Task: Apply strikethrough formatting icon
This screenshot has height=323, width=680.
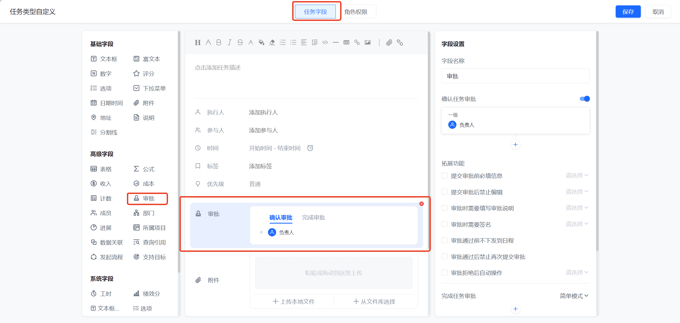Action: click(x=240, y=42)
